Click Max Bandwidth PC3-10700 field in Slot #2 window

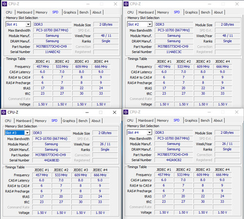click(x=174, y=30)
